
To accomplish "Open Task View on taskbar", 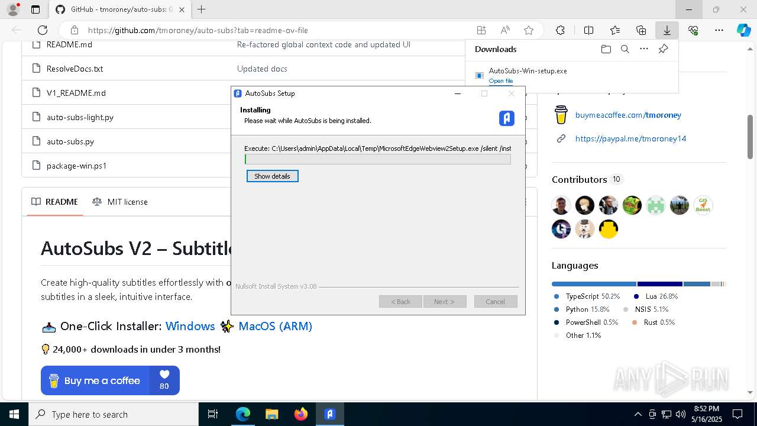I will [x=213, y=414].
